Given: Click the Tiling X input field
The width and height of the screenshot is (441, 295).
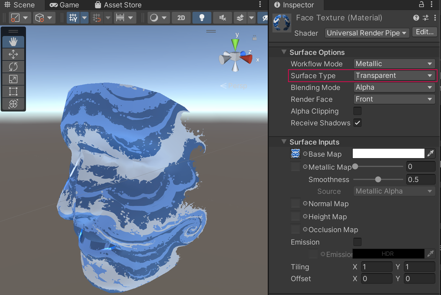Looking at the screenshot, I should (376, 267).
